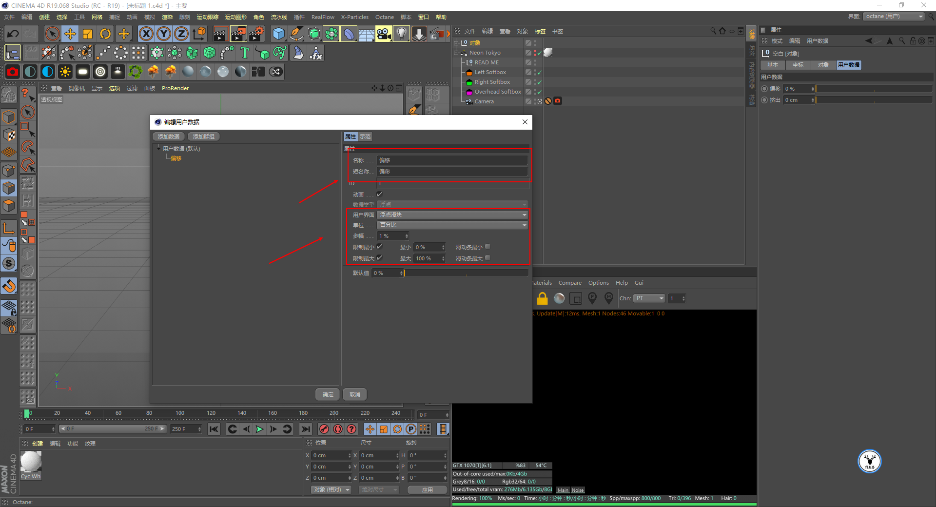Collapse the Neon Tokyo object tree
This screenshot has height=507, width=936.
[456, 53]
